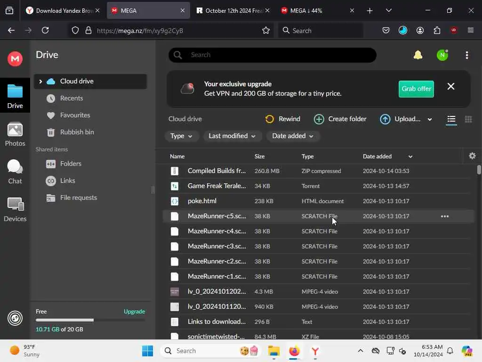Dismiss the exclusive upgrade banner

(450, 87)
